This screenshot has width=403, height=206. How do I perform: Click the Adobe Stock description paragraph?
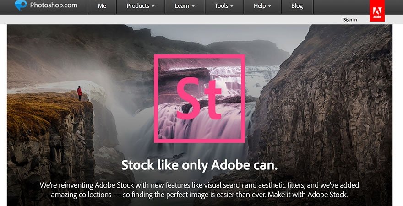199,190
